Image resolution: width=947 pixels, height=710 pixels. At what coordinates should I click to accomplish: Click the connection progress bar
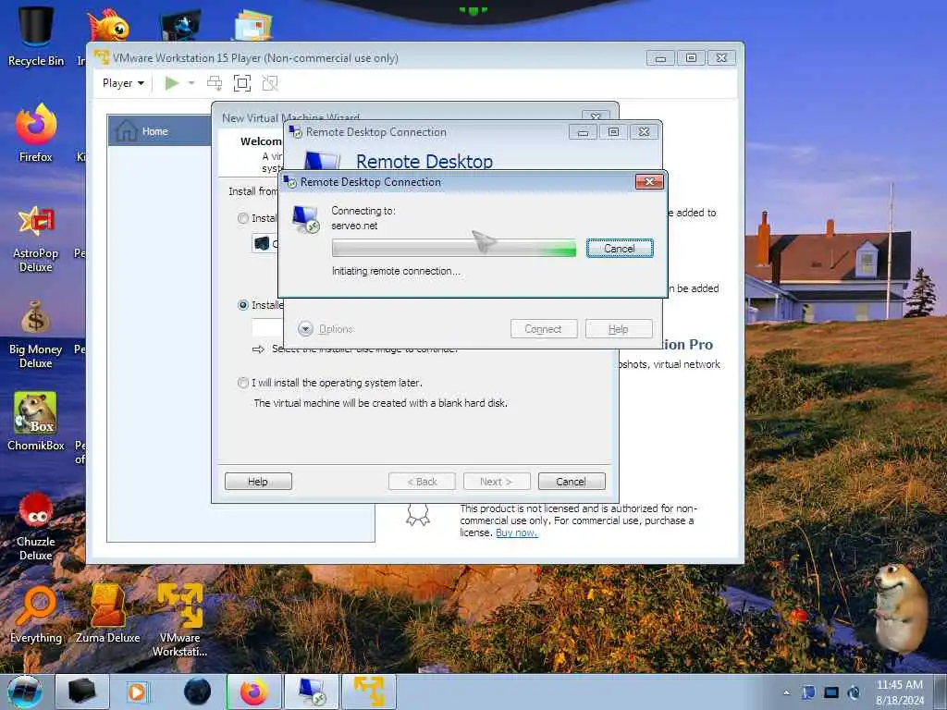(453, 248)
